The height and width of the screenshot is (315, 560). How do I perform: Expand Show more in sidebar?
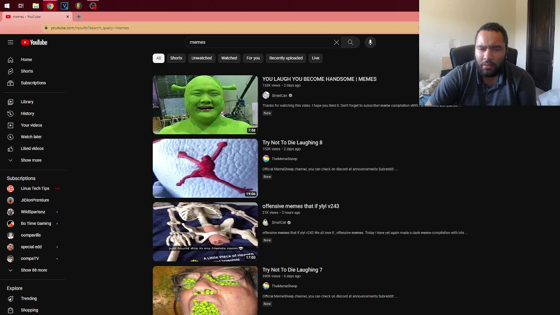31,160
